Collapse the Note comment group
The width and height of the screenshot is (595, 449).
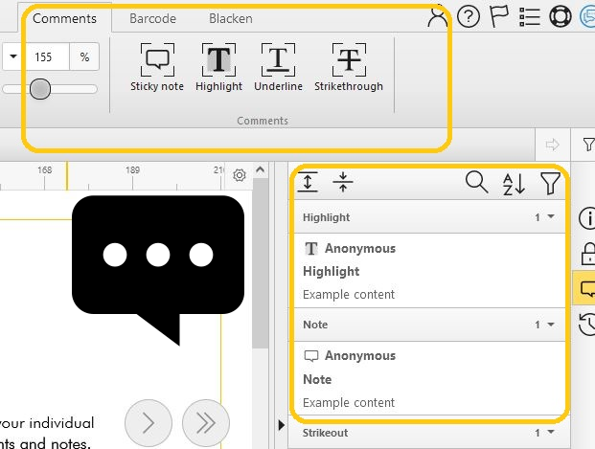click(550, 325)
